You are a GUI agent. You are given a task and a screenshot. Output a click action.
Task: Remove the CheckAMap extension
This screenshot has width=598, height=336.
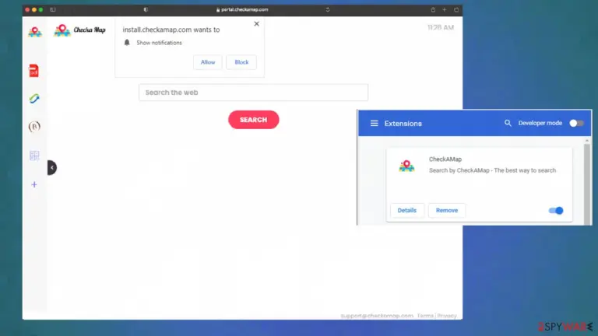pos(447,210)
